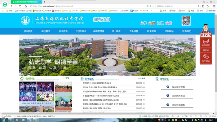217x122 pixels.
Task: Open the 招考首页 nav menu item
Action: (28, 31)
